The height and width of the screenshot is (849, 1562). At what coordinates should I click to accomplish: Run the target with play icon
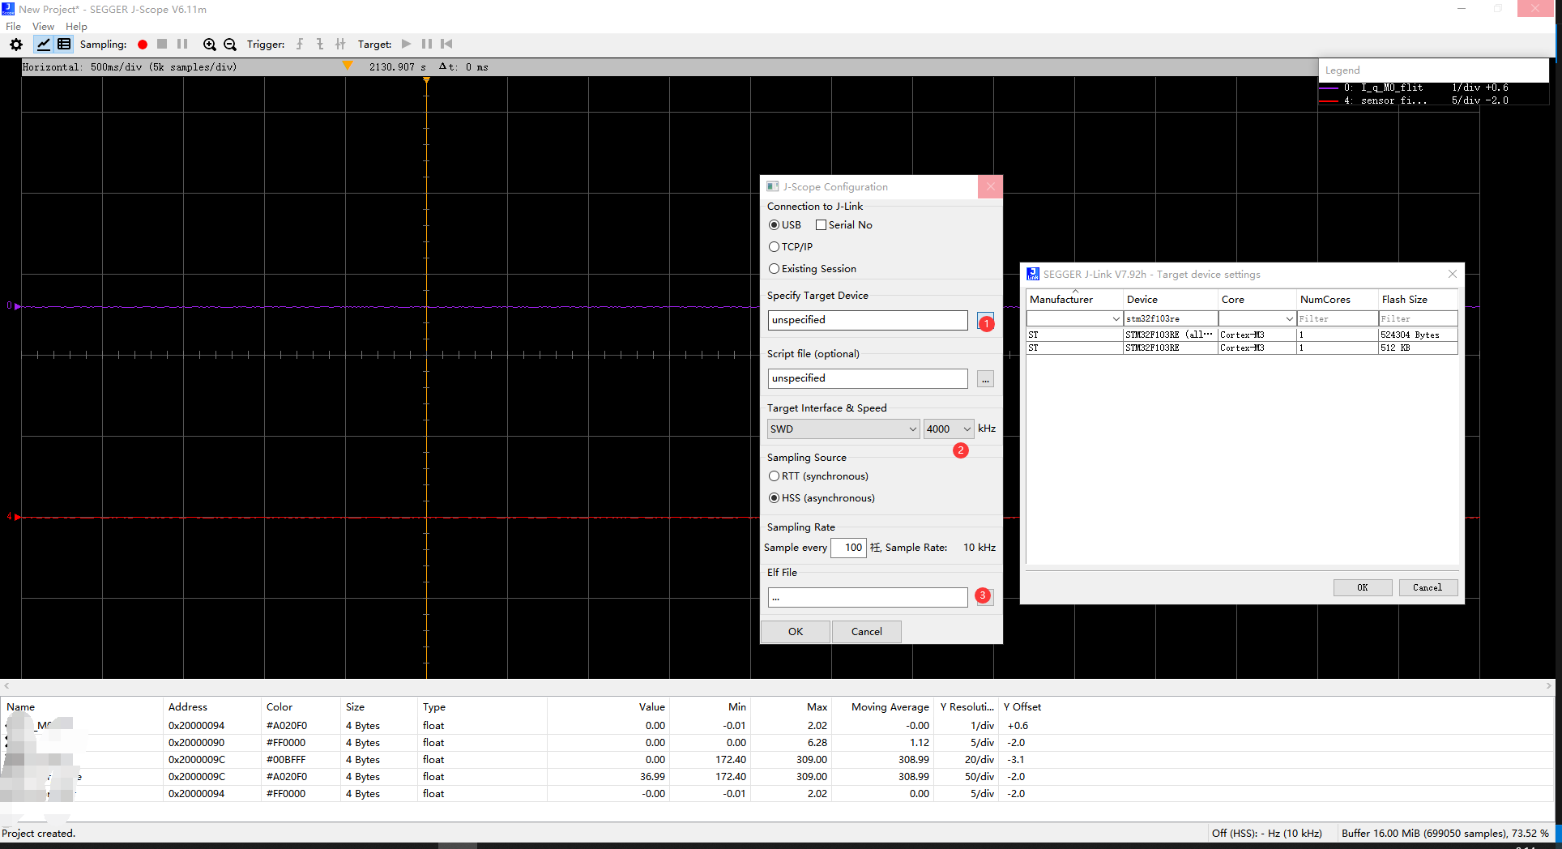point(407,44)
